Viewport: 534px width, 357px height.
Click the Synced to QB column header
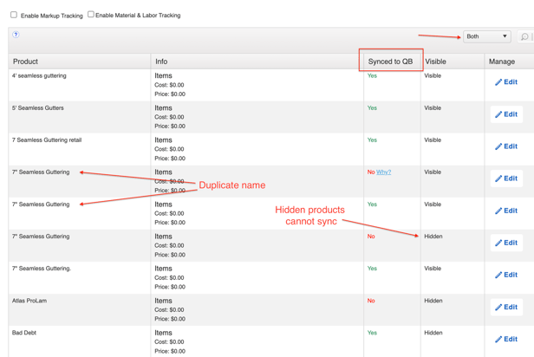click(x=390, y=62)
